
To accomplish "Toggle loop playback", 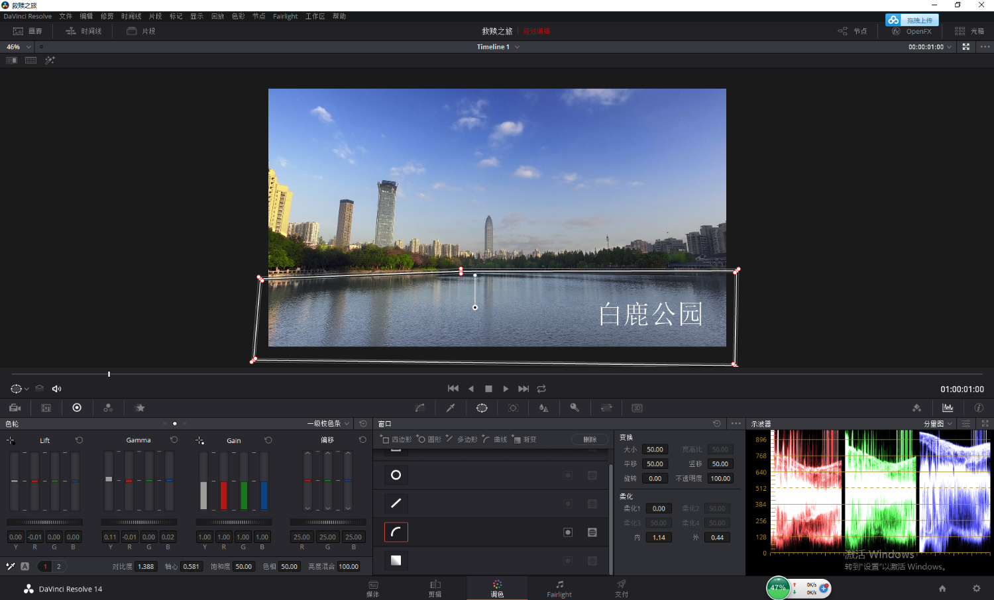I will tap(541, 389).
